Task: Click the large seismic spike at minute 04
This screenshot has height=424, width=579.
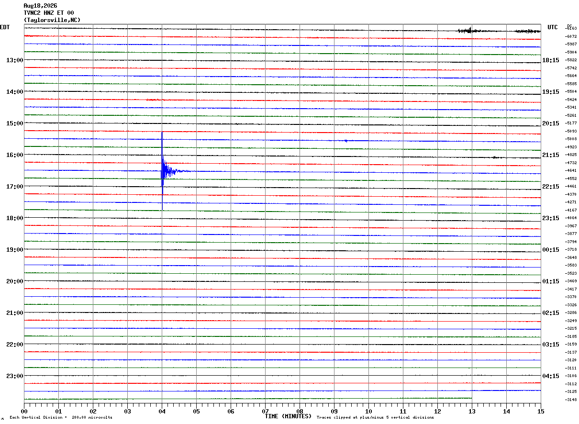Action: pyautogui.click(x=163, y=171)
